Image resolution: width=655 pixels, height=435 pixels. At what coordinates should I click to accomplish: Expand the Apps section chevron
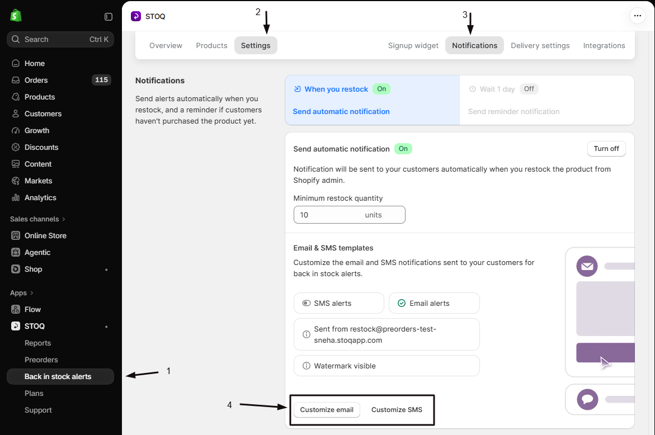(32, 293)
